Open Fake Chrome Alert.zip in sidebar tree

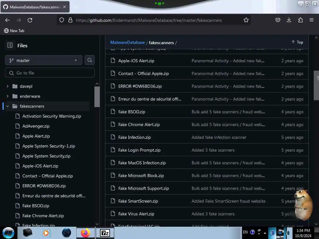click(43, 216)
